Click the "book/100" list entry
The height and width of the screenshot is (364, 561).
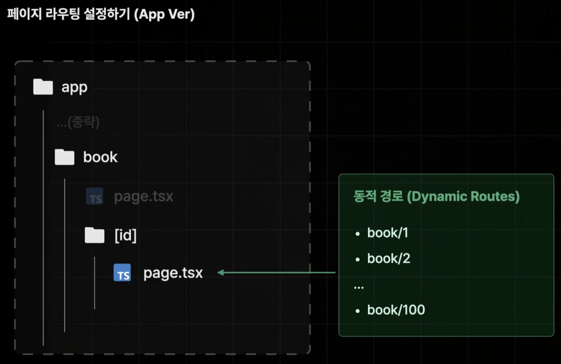click(x=396, y=310)
